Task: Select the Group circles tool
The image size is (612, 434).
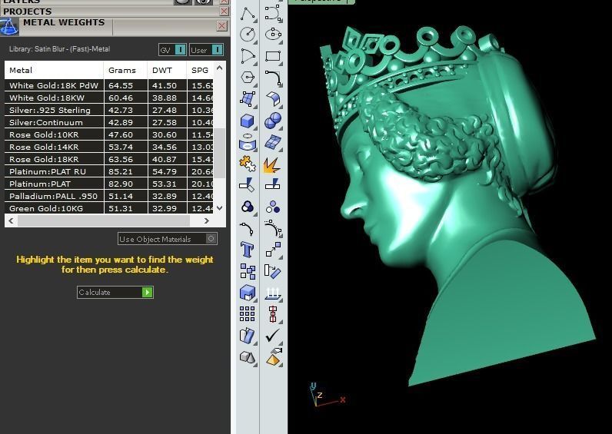Action: tap(248, 207)
